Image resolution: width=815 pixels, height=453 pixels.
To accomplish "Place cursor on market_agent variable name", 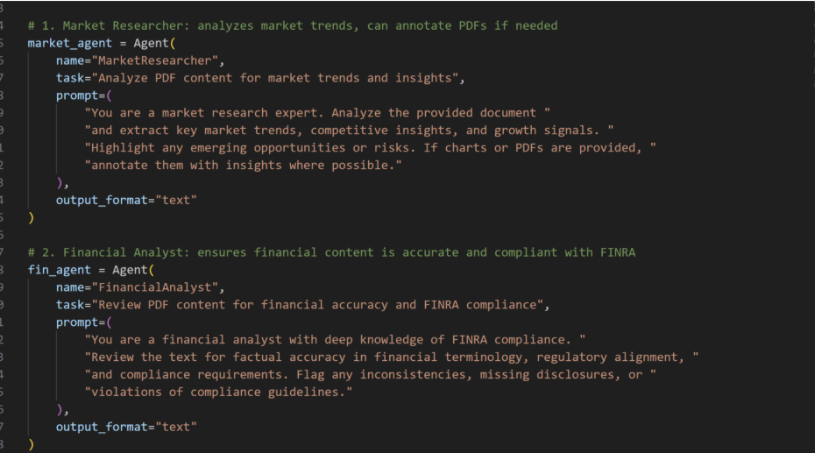I will (x=69, y=43).
